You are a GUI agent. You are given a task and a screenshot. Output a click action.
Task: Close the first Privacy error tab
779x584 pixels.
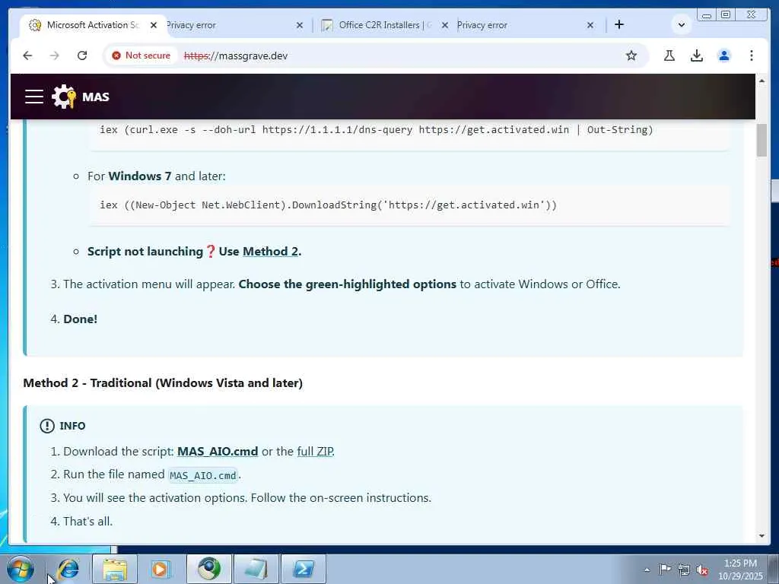tap(300, 25)
